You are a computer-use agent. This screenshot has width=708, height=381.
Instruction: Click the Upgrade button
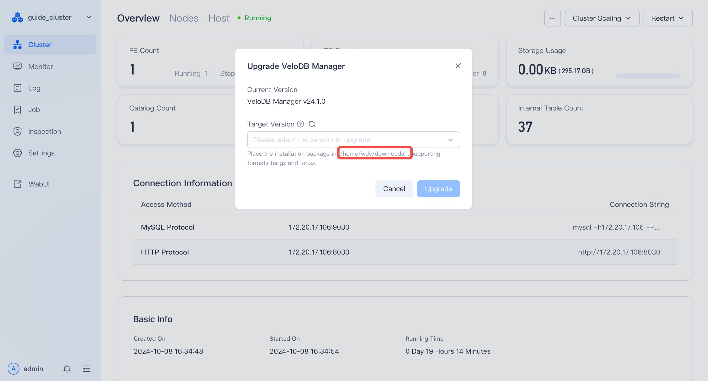click(438, 189)
